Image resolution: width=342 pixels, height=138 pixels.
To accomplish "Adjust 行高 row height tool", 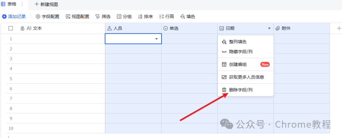I will pos(167,16).
